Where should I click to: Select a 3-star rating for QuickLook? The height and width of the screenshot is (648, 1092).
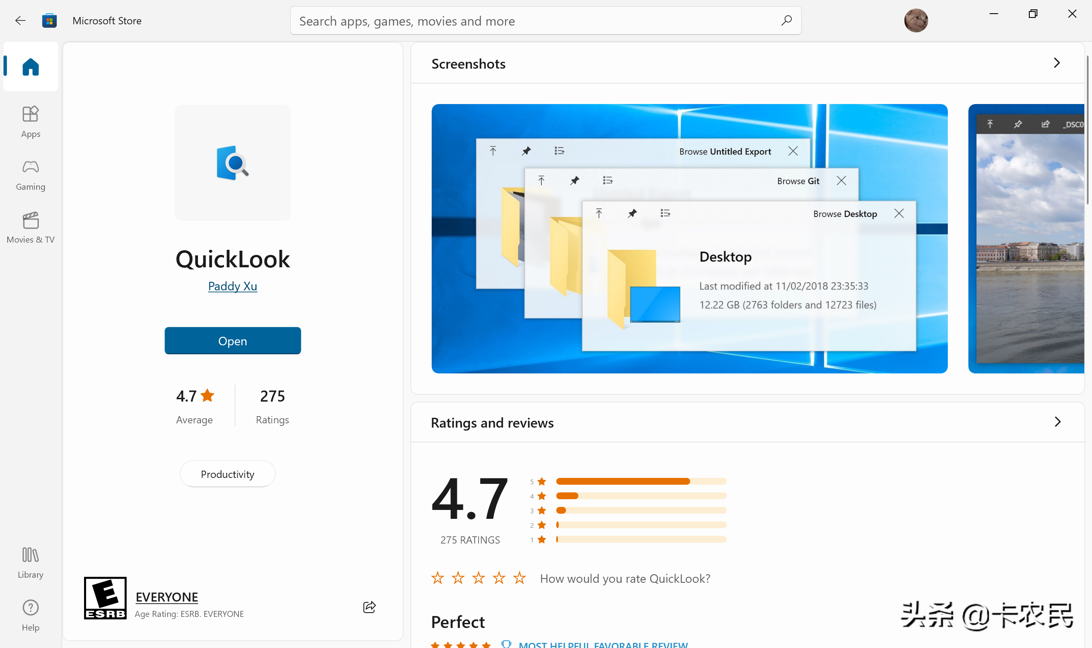coord(479,578)
